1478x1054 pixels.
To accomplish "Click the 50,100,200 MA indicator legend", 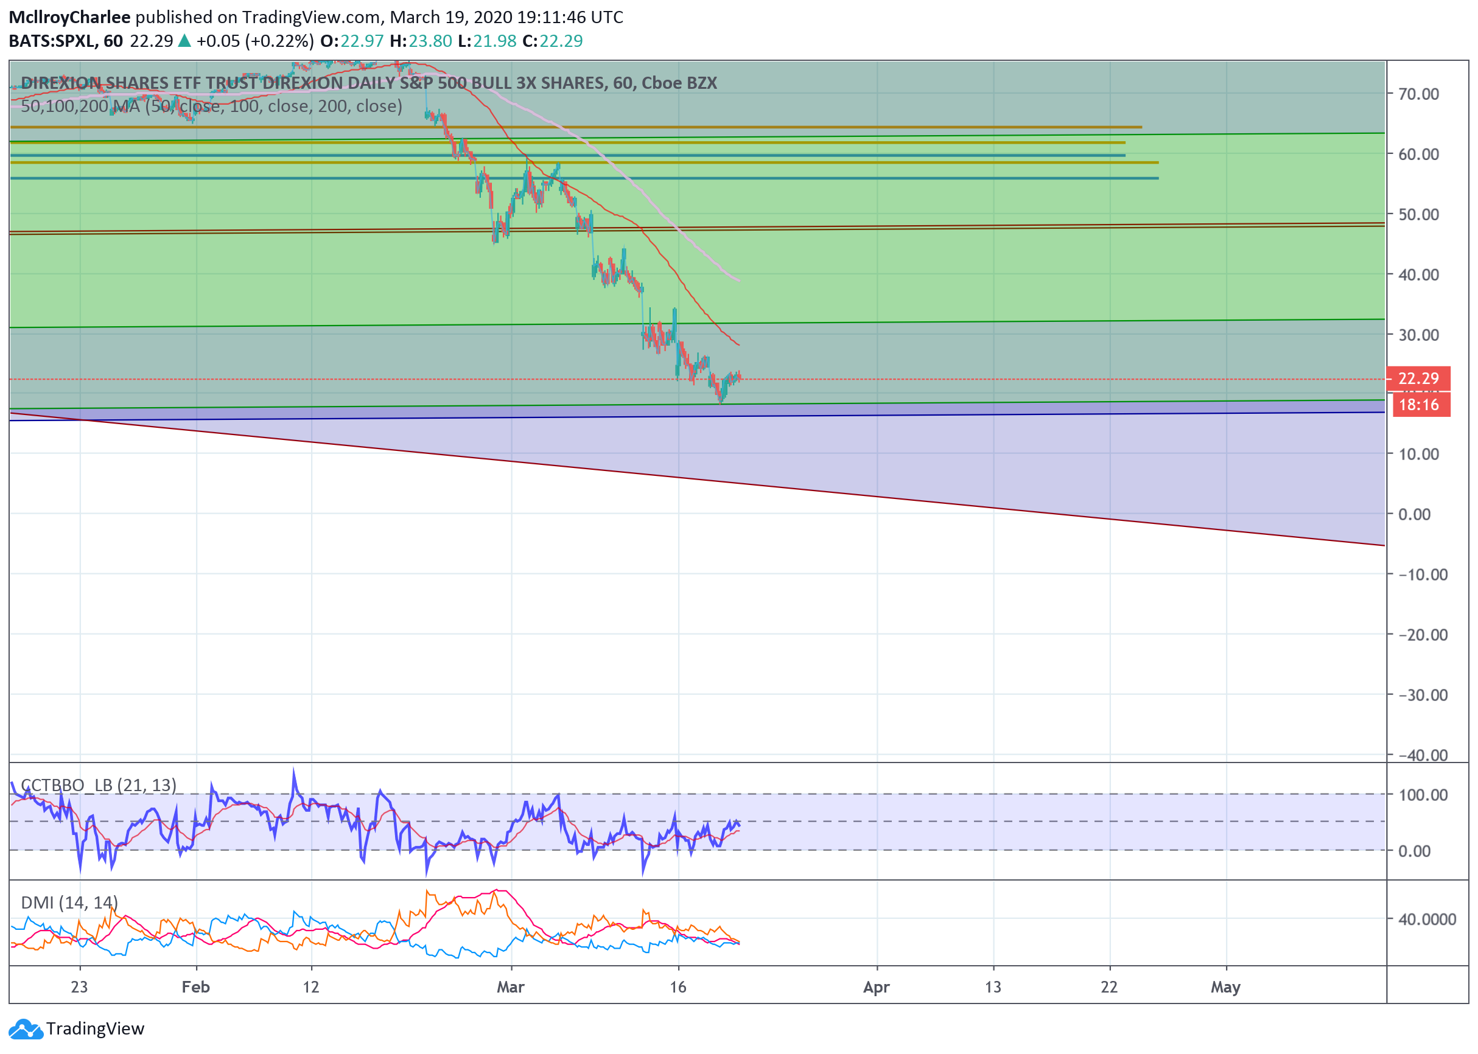I will click(x=212, y=106).
